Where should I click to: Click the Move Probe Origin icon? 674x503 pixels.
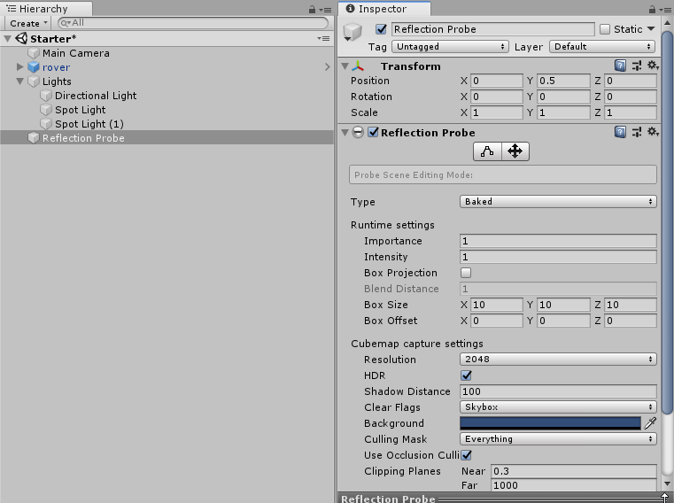515,151
